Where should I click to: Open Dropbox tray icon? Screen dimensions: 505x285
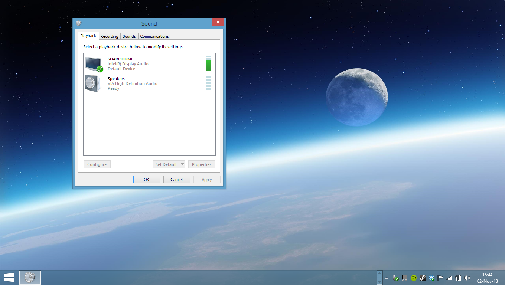(431, 278)
